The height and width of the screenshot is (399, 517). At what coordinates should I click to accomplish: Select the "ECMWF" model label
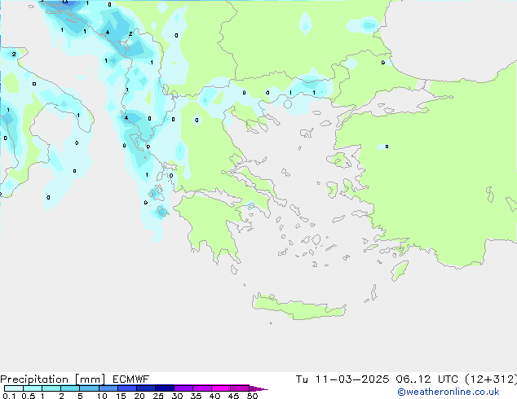point(131,379)
